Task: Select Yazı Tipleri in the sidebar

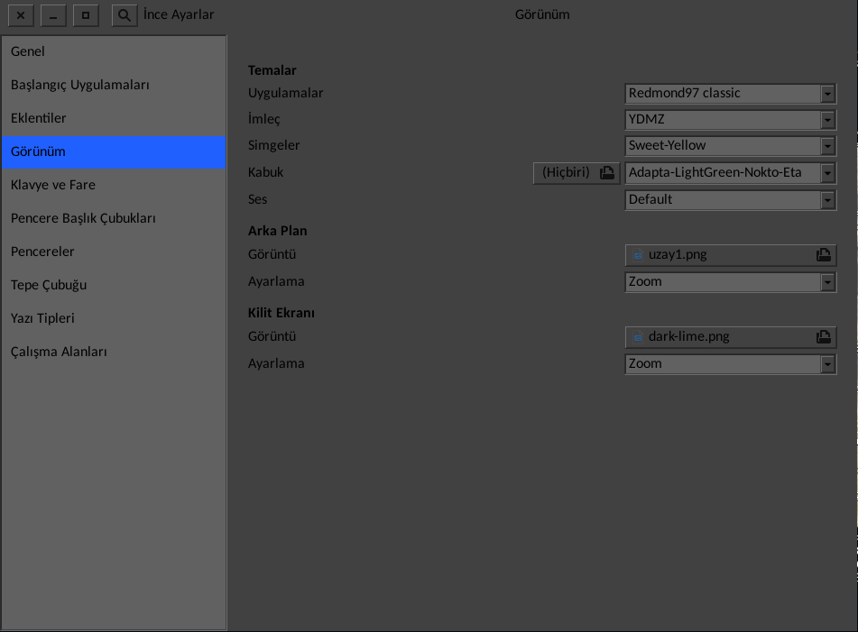Action: pos(114,318)
